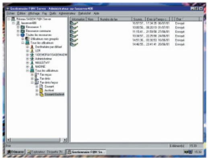Open the Outils menu
Viewport: 208px width, 158px height.
53,13
